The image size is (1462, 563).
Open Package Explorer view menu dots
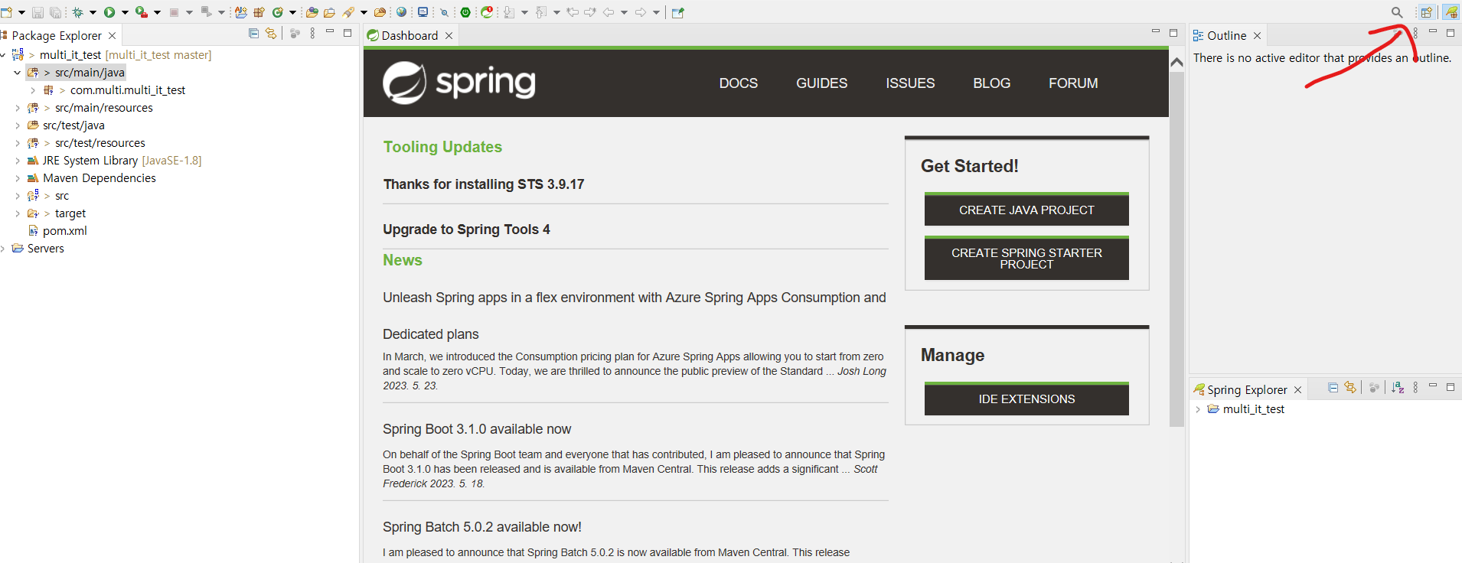pyautogui.click(x=312, y=33)
